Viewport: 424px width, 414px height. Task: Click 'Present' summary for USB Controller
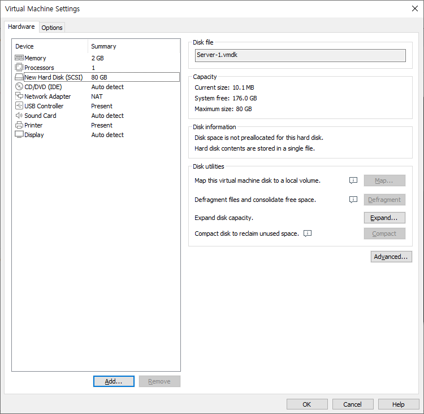102,106
